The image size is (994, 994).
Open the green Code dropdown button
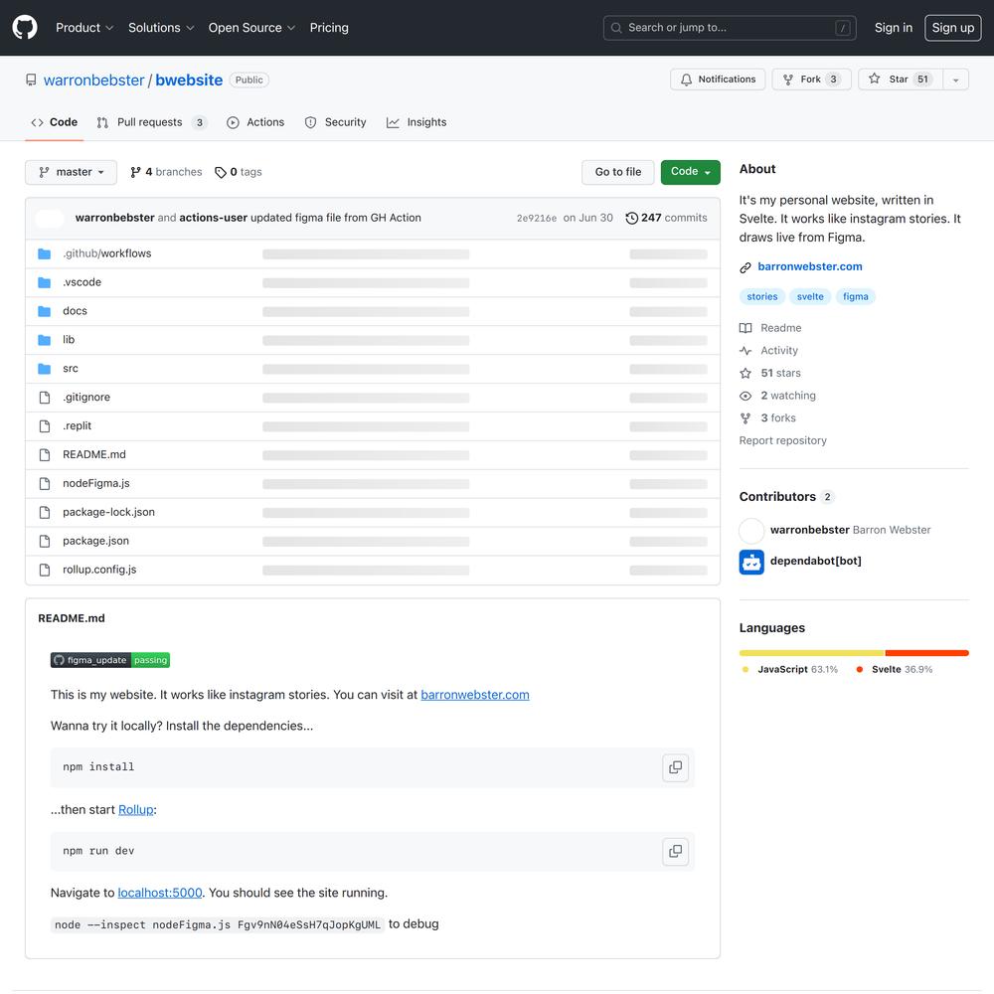pyautogui.click(x=691, y=172)
